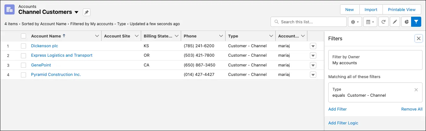Click billing state cell KS

(x=146, y=46)
